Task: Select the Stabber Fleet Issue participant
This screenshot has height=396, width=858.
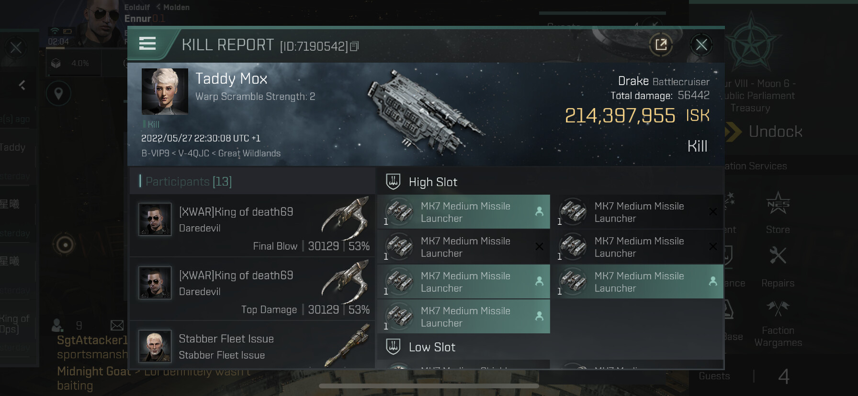Action: (252, 346)
